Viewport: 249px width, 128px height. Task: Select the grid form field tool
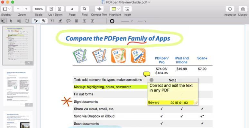pos(76,21)
